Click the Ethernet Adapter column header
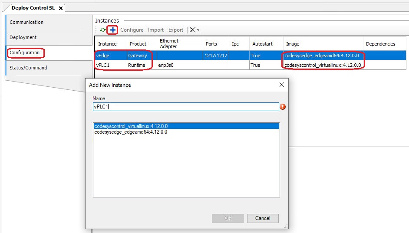This screenshot has height=233, width=409. pos(180,43)
